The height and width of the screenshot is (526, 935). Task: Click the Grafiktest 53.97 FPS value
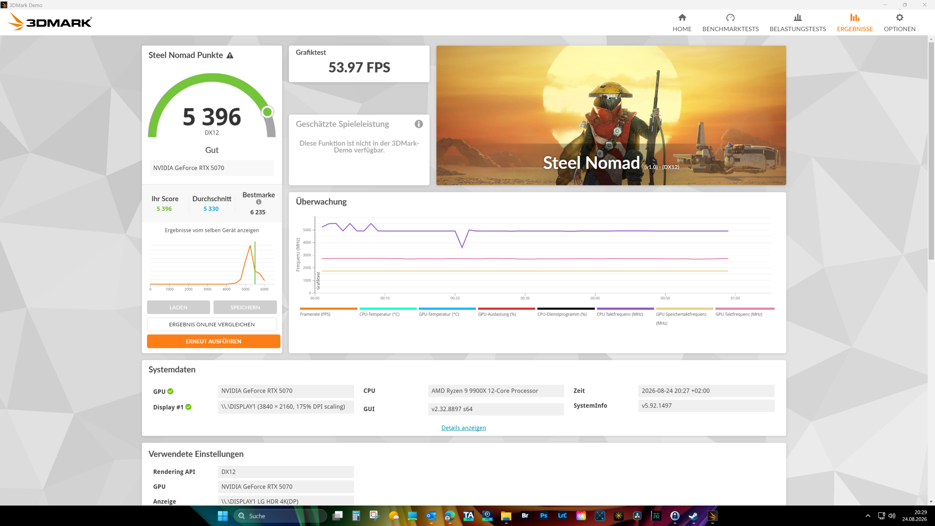point(359,67)
